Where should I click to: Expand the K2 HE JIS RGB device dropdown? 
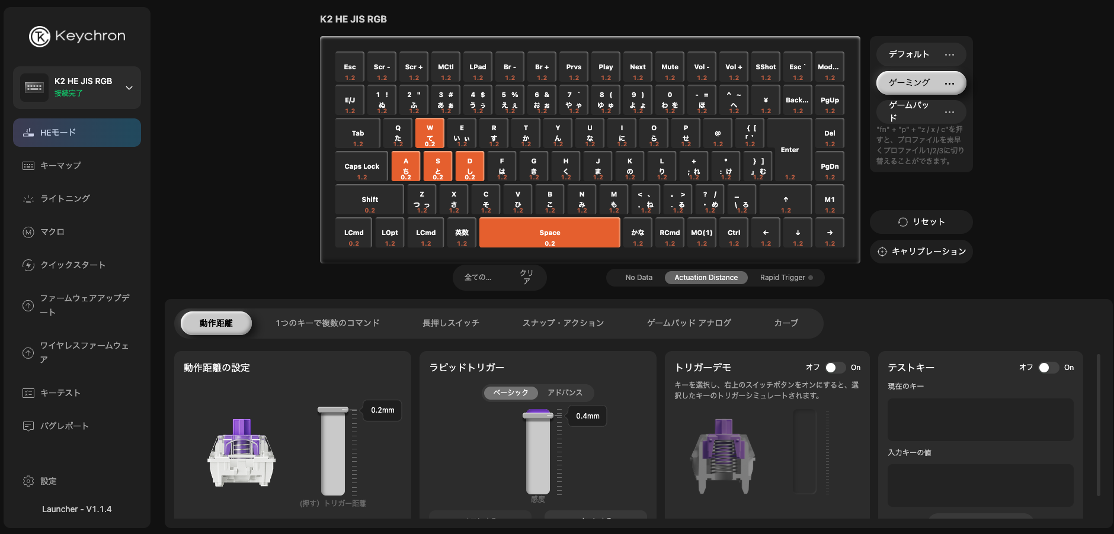click(129, 88)
